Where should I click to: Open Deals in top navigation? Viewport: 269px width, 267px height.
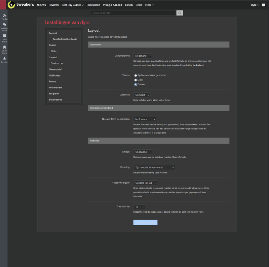(139, 5)
